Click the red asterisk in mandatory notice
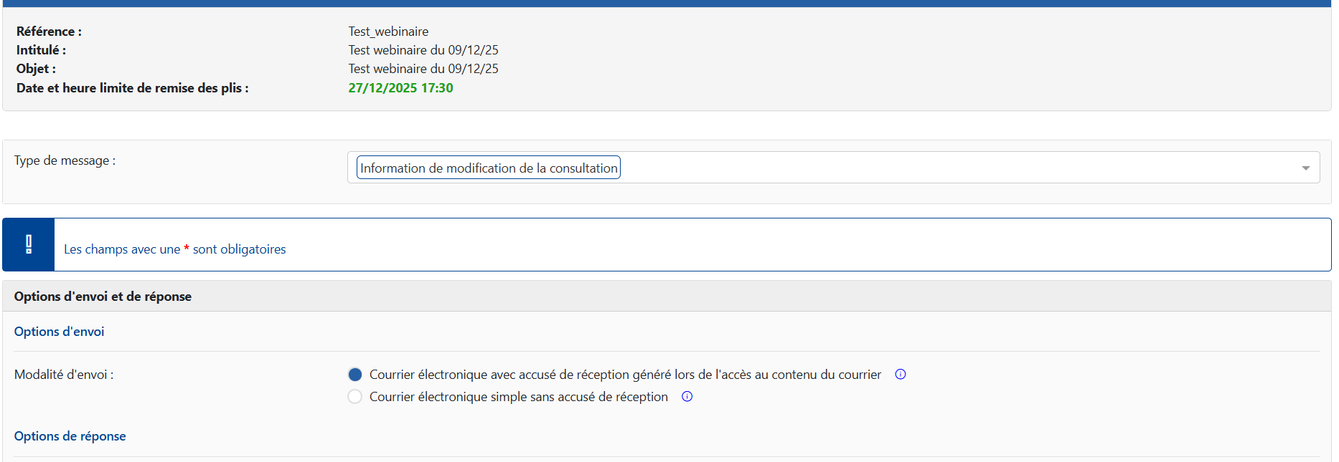Viewport: 1339px width, 462px height. pyautogui.click(x=187, y=249)
